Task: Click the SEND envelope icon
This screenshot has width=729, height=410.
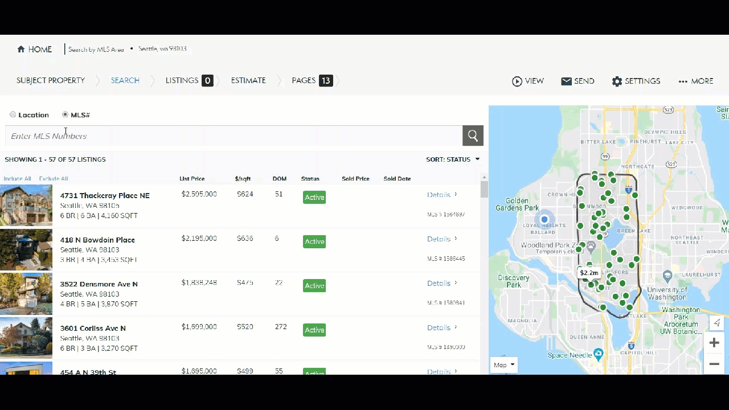Action: [567, 81]
